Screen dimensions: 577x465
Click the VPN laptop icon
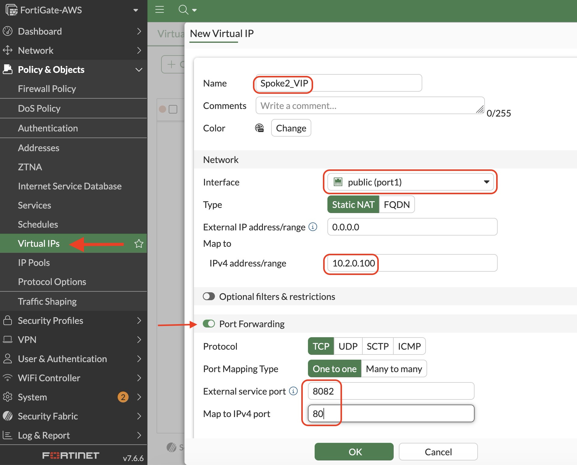[x=8, y=339]
